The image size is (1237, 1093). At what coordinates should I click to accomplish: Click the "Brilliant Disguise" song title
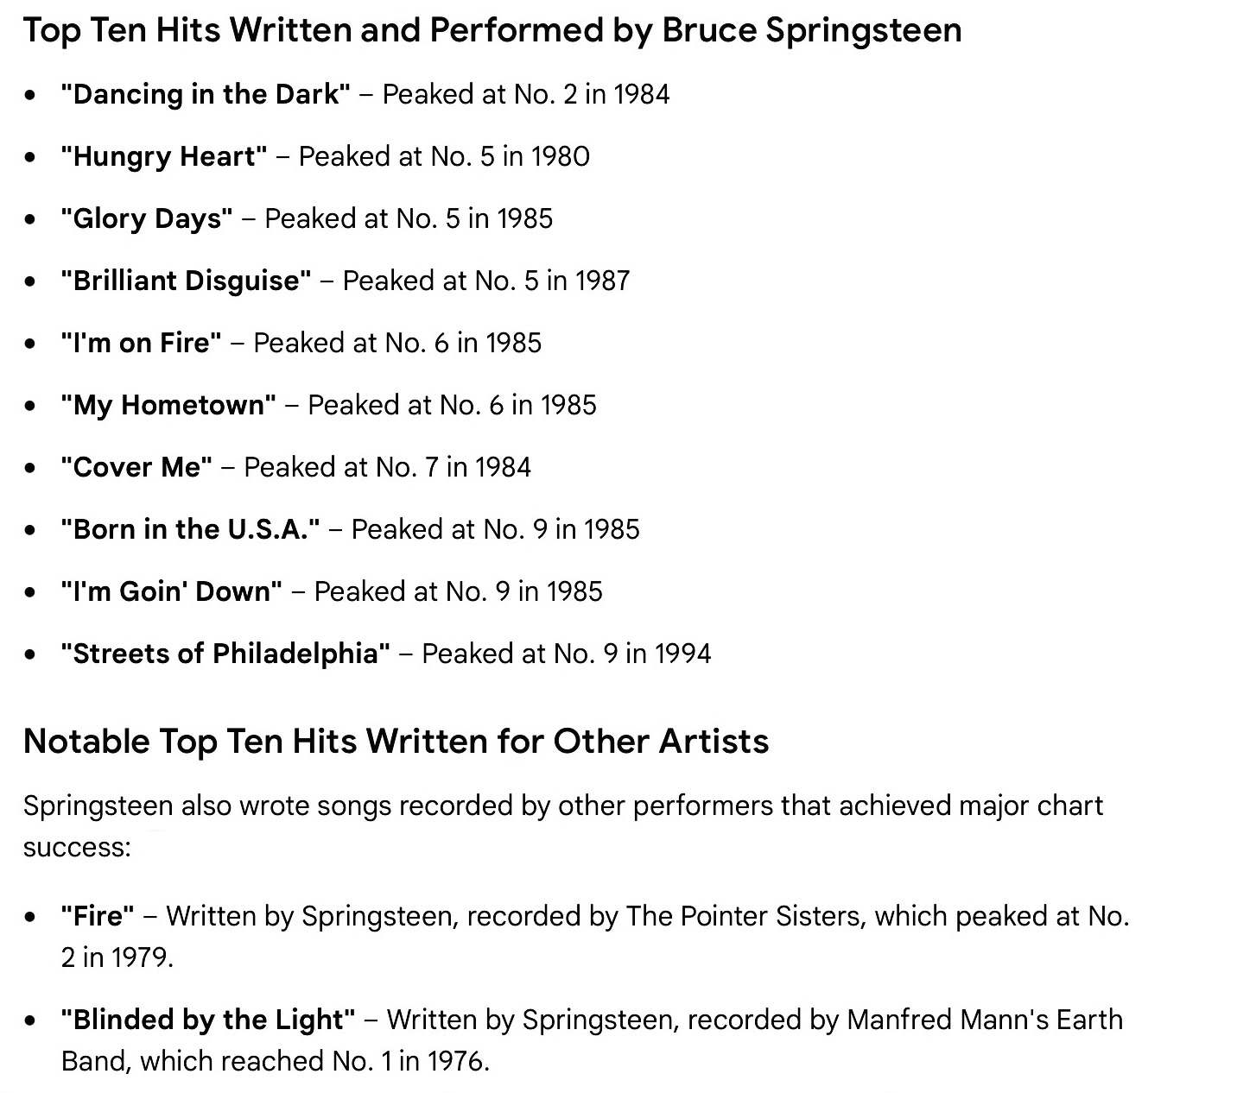point(186,281)
